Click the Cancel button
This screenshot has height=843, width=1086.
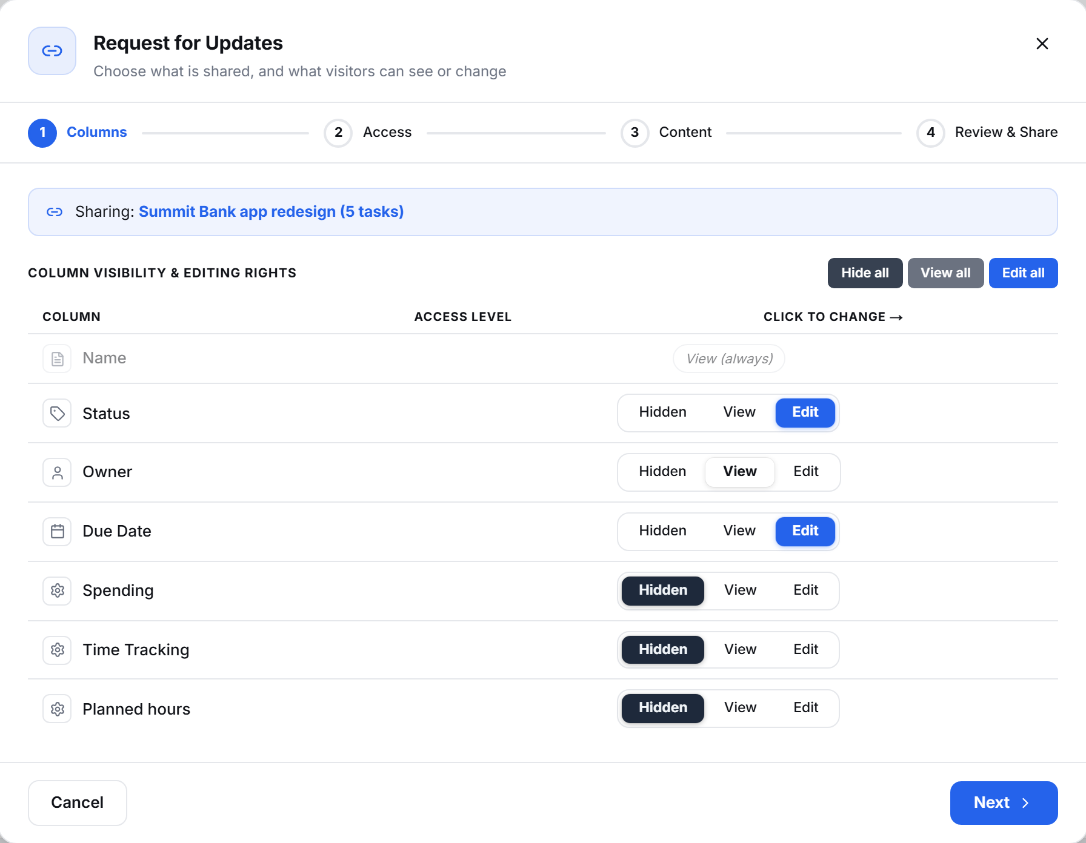pos(78,803)
